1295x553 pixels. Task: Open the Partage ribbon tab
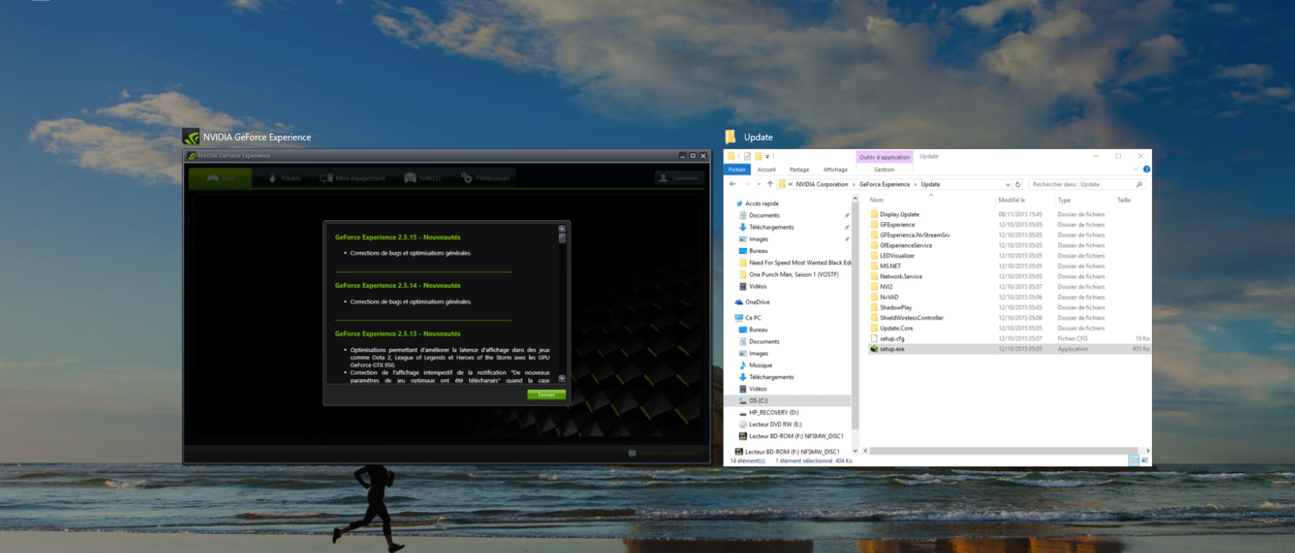point(799,169)
